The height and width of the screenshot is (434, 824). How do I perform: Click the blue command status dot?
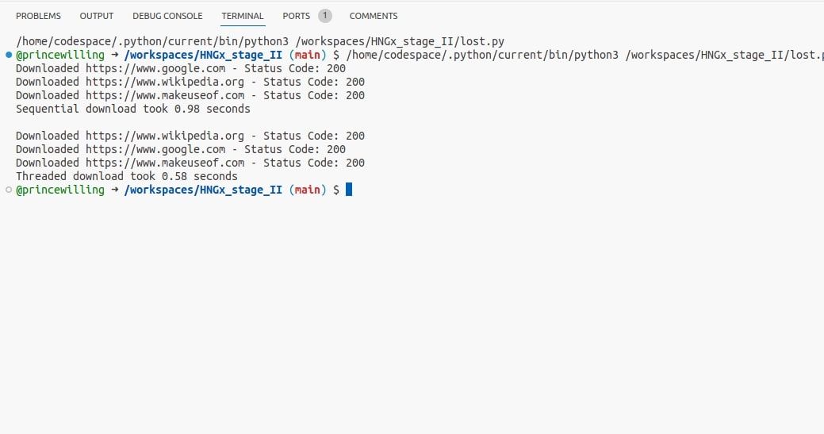(x=8, y=55)
